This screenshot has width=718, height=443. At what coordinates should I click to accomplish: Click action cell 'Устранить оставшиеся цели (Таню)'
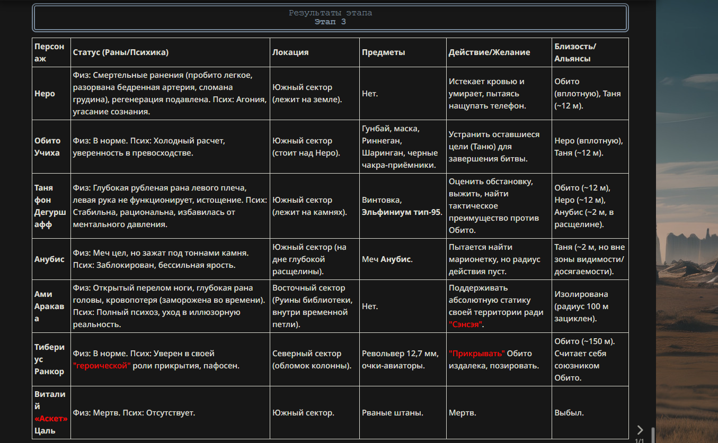(x=499, y=147)
